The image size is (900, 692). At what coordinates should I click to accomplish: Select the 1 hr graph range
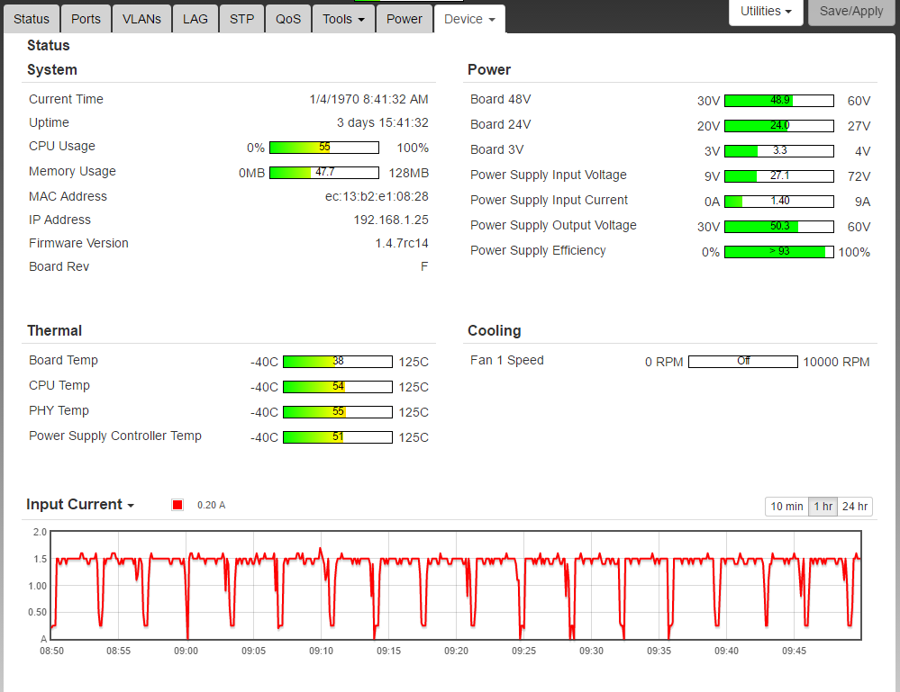point(823,507)
